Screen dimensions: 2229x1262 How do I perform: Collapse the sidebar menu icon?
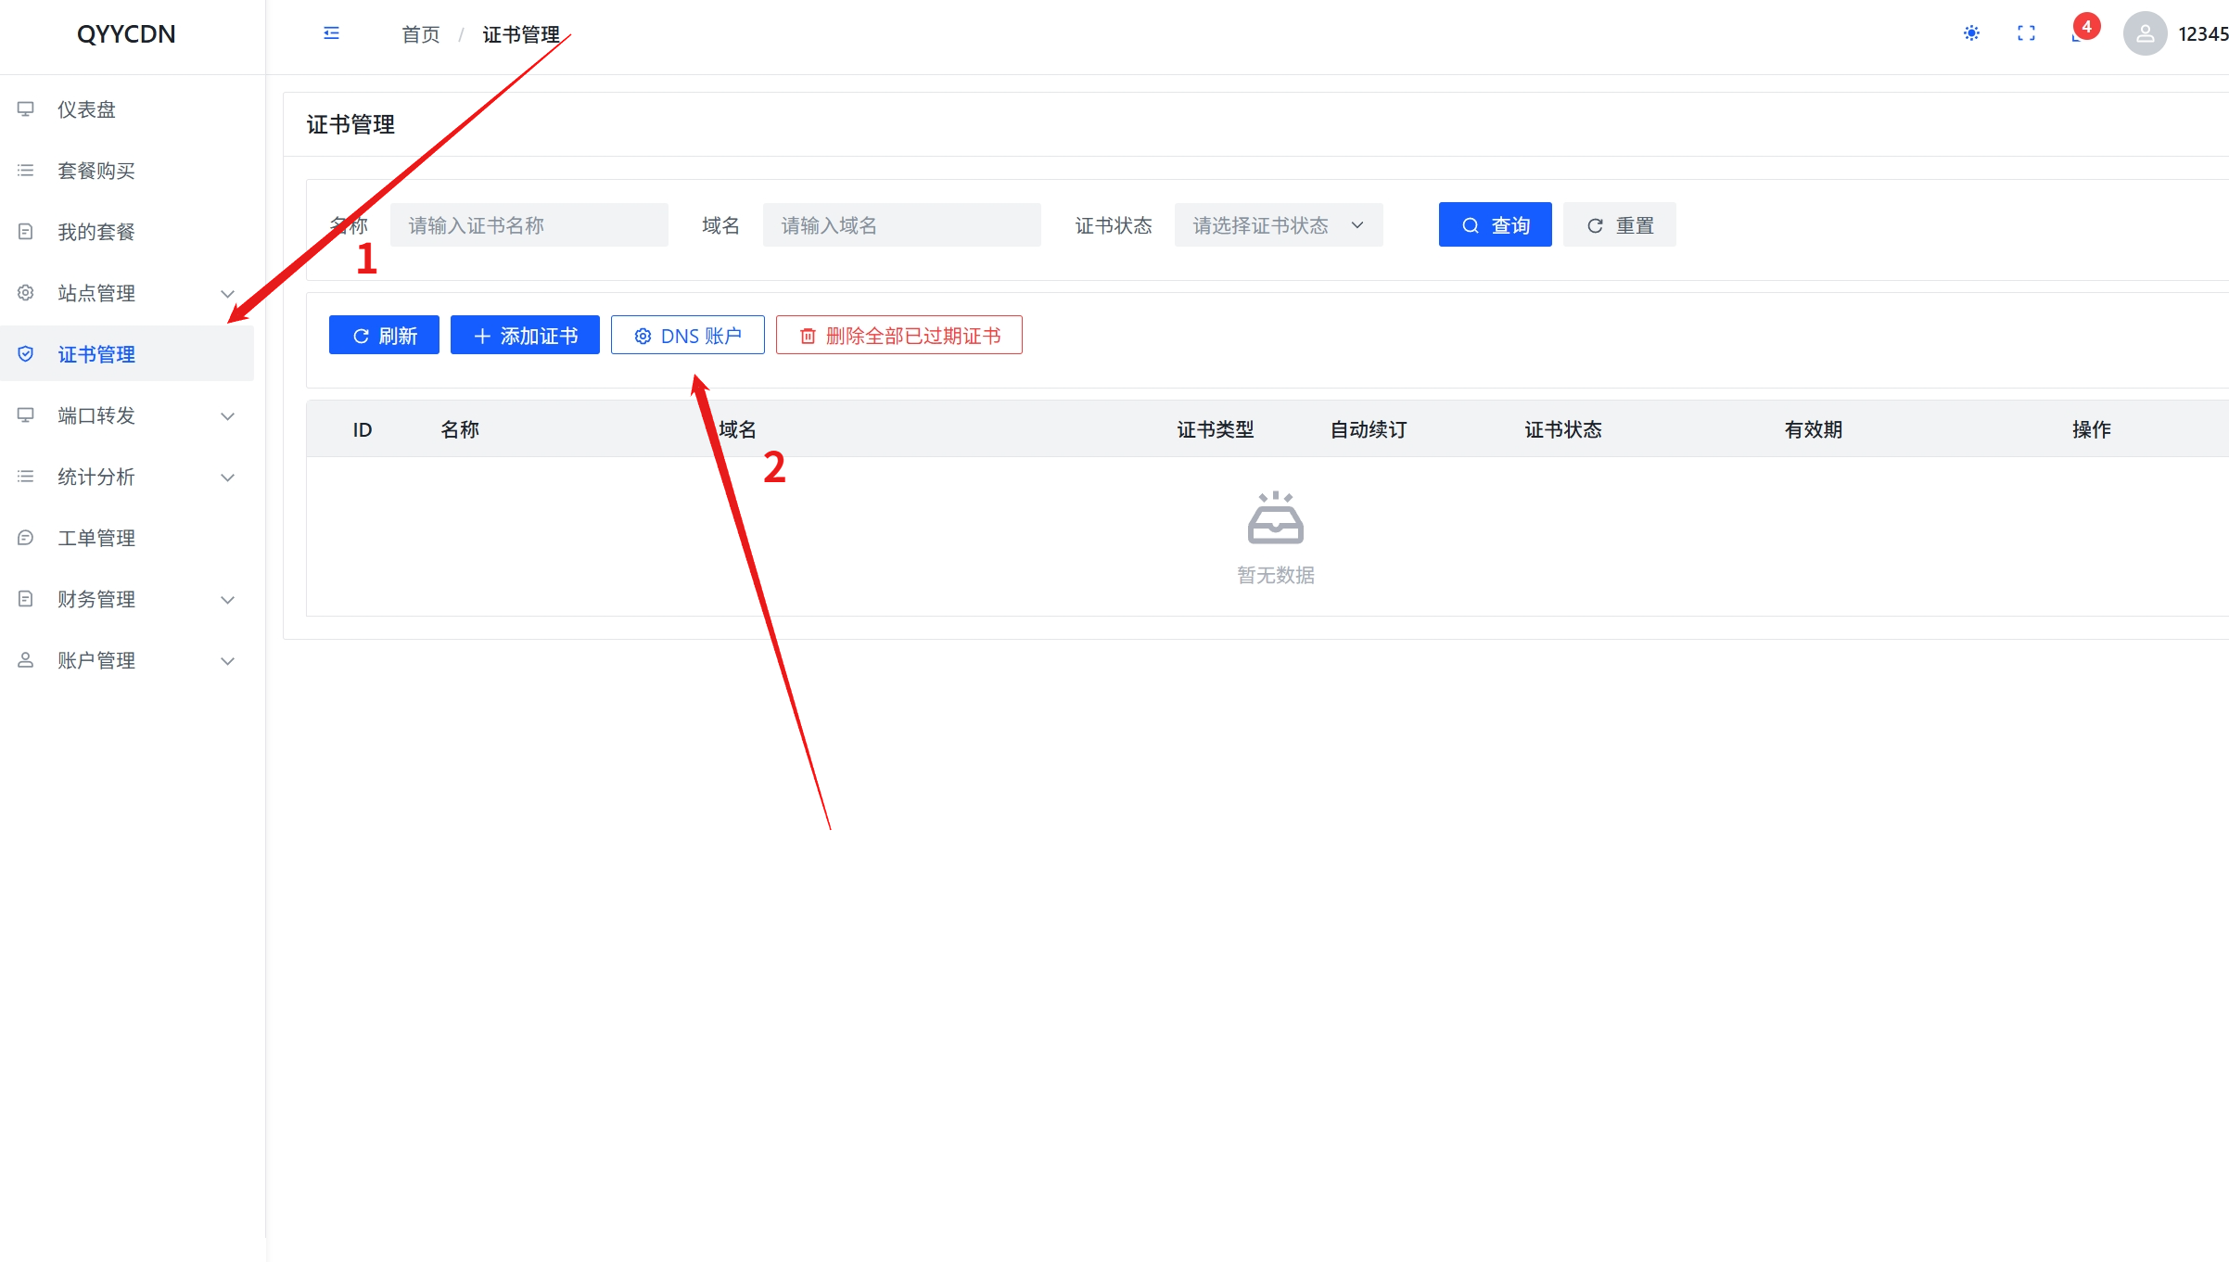331,33
